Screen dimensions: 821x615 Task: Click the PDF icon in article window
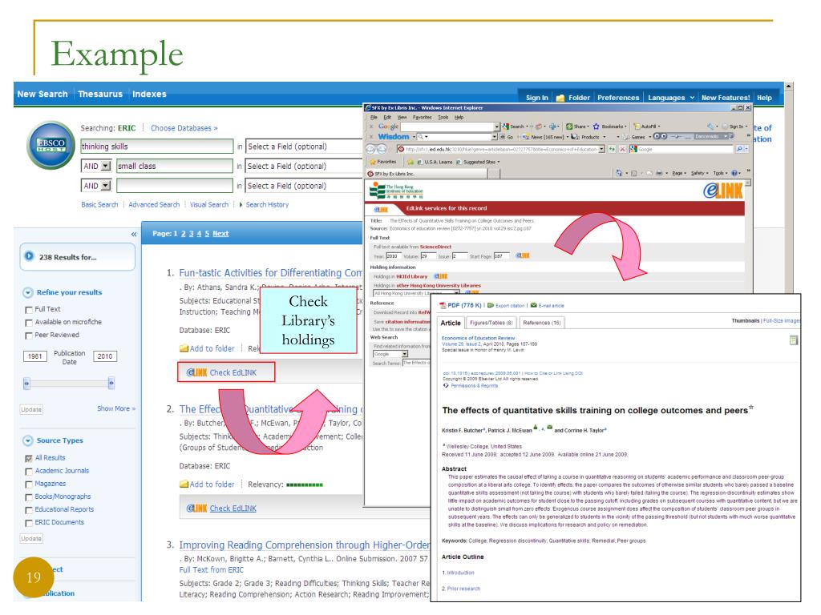pos(443,305)
